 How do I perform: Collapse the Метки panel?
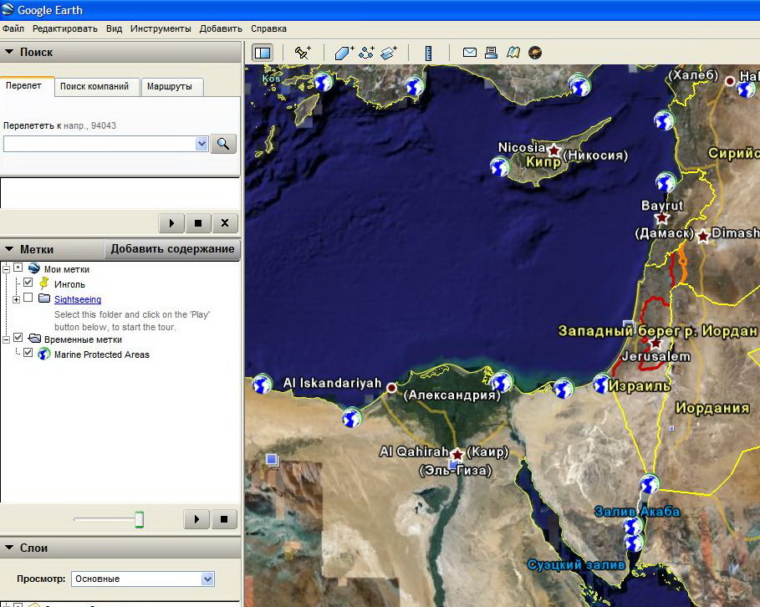click(x=9, y=248)
